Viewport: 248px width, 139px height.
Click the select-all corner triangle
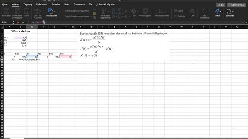[x=2, y=27]
